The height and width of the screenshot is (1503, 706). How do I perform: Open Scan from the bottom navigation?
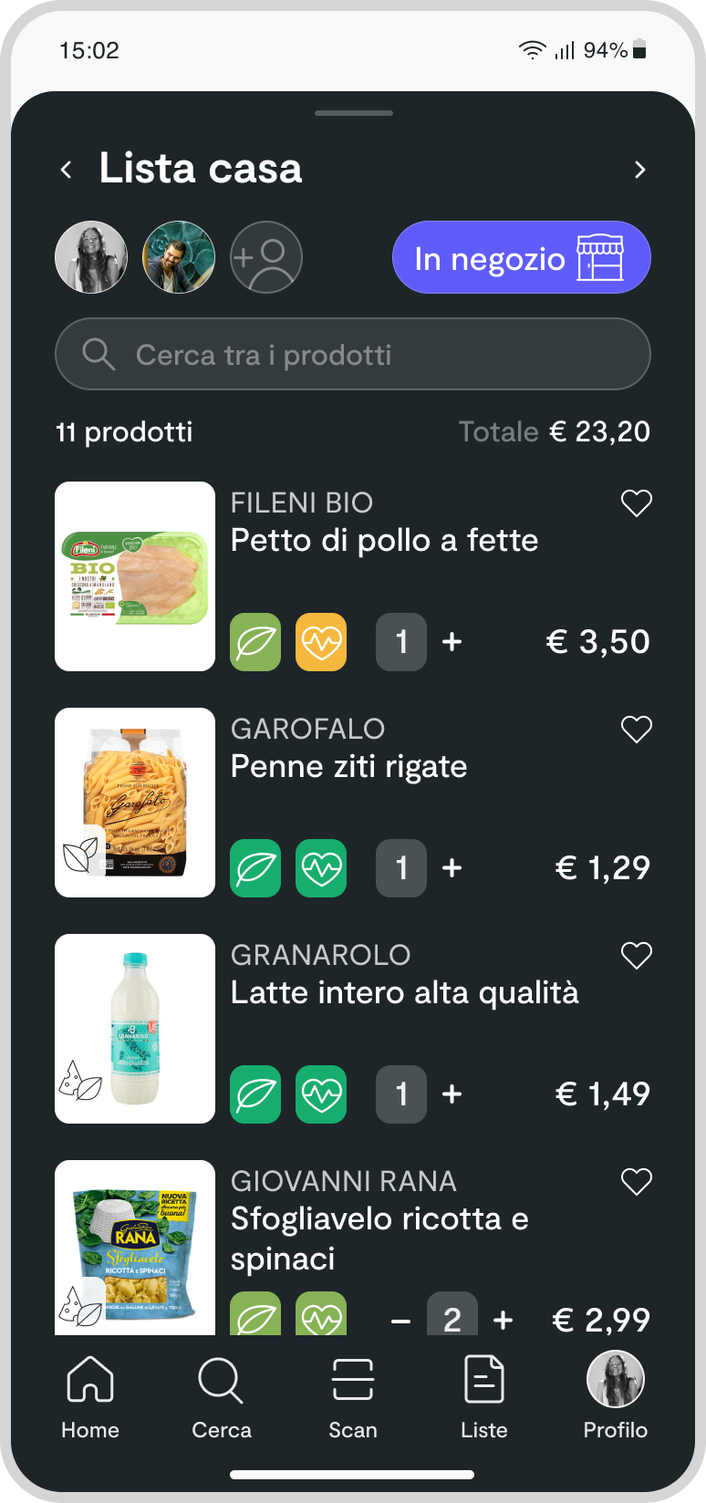pos(353,1397)
